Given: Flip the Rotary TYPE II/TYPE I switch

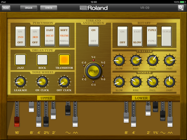Looking at the screenshot, I should tap(152, 37).
